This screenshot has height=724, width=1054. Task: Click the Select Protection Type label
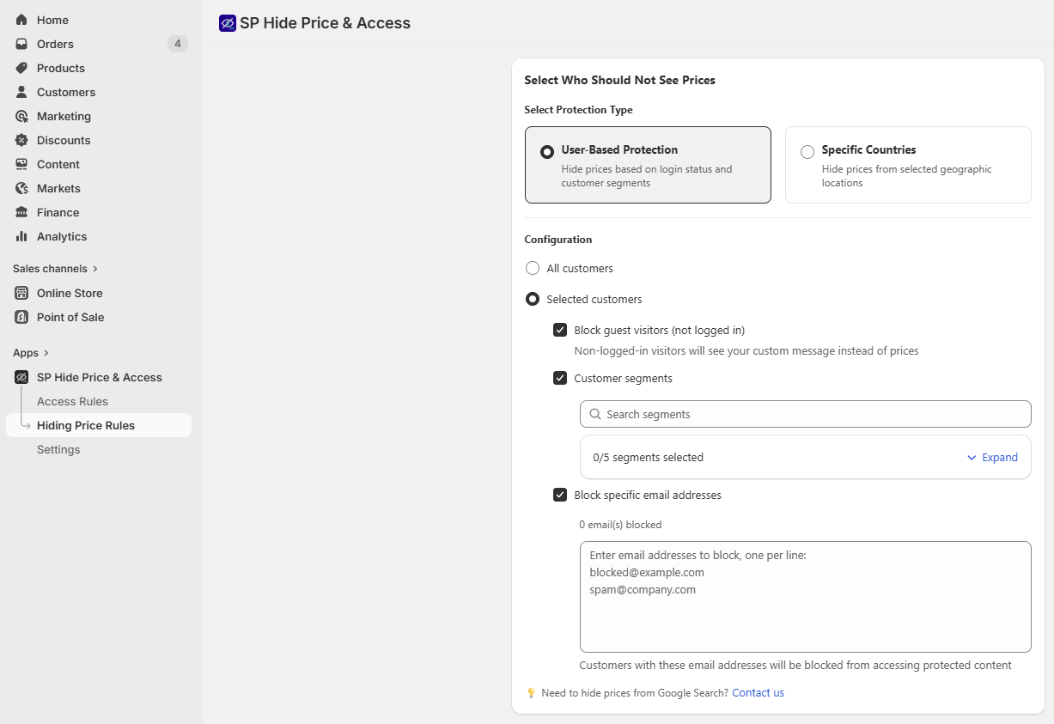[578, 110]
